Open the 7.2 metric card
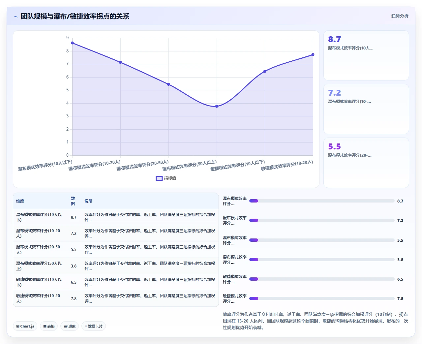Screen dimensions: 422x344 coord(366,109)
